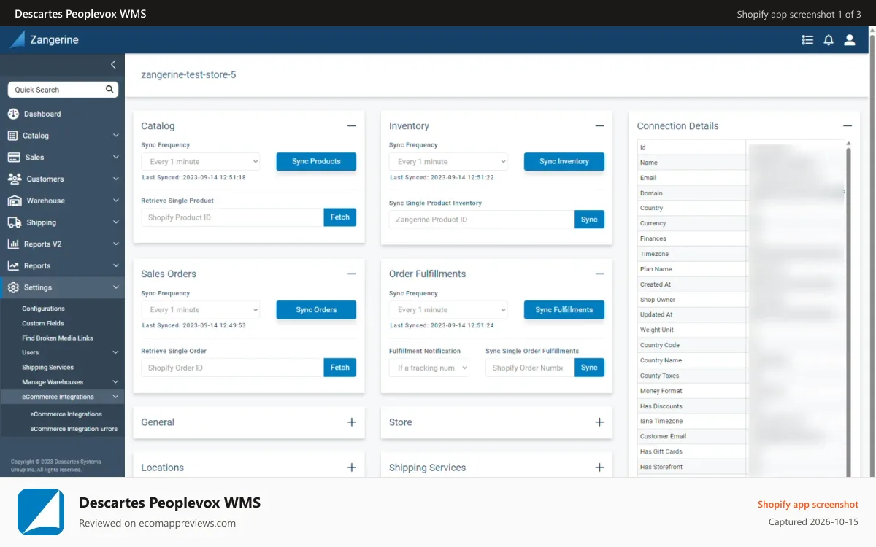Screen dimensions: 876x547
Task: Open the notifications bell
Action: click(829, 40)
